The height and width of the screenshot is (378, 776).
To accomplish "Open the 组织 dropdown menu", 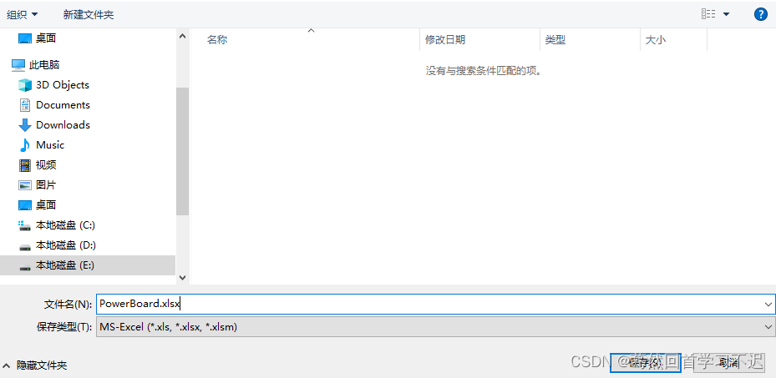I will pos(23,15).
